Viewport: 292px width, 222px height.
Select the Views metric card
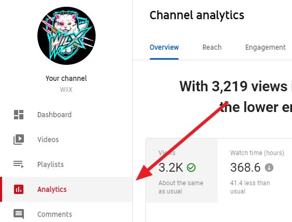tap(182, 170)
